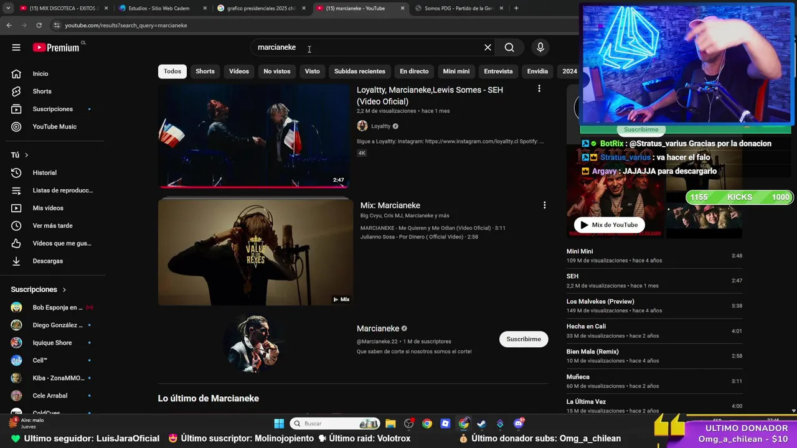
Task: Click the SEH video thumbnail
Action: point(254,136)
